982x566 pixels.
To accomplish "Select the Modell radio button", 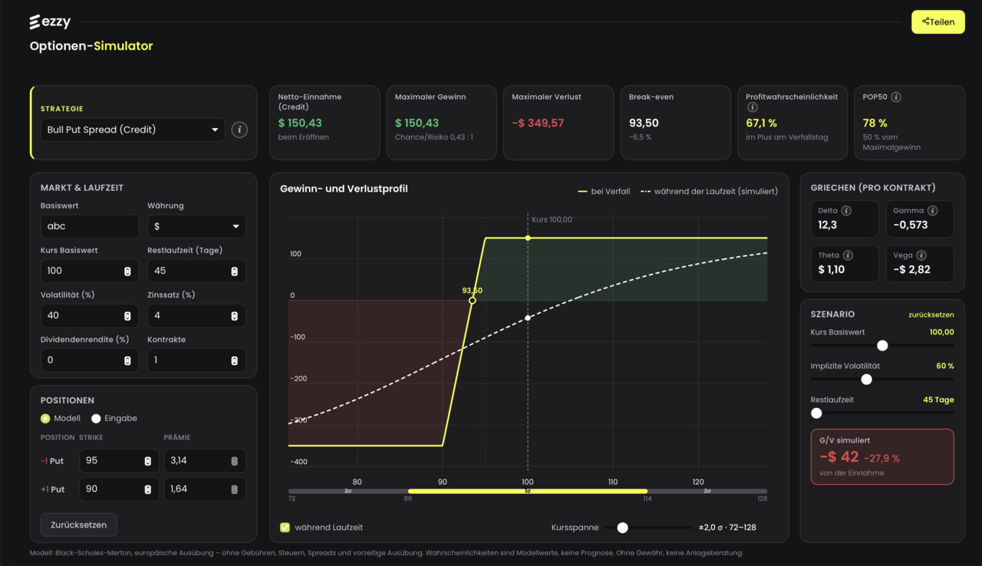I will pos(45,419).
